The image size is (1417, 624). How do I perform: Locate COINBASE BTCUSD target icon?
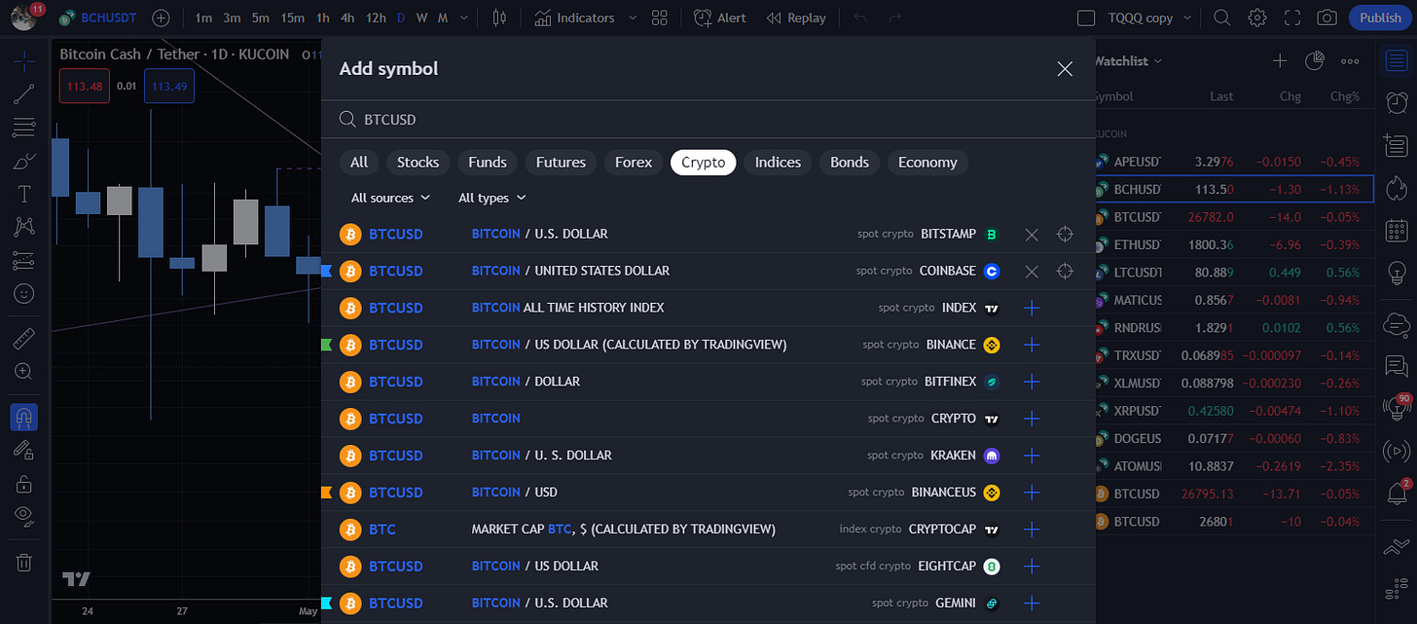1065,271
